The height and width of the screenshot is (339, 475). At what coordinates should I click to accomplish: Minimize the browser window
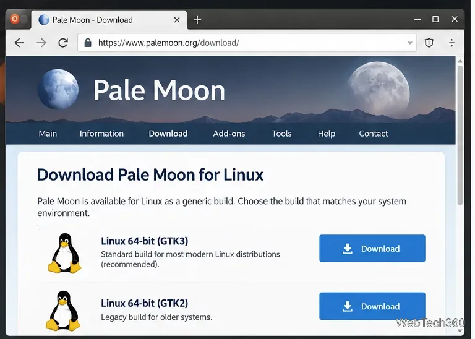pyautogui.click(x=417, y=19)
